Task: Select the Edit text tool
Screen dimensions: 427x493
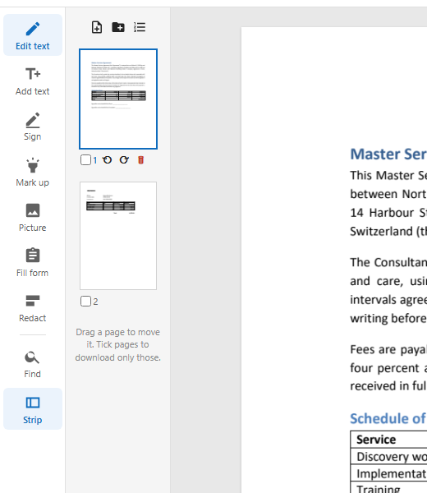Action: pyautogui.click(x=33, y=35)
